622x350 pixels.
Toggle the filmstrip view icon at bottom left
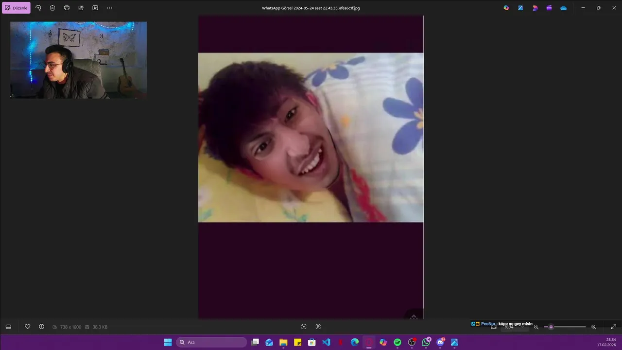pos(8,327)
